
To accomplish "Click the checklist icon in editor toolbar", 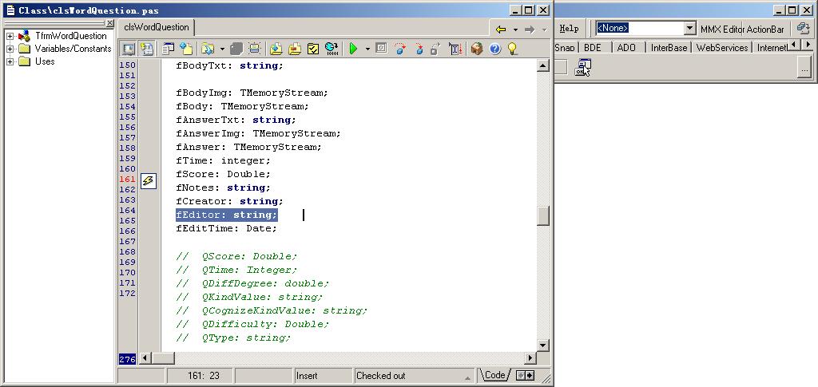I will 313,49.
